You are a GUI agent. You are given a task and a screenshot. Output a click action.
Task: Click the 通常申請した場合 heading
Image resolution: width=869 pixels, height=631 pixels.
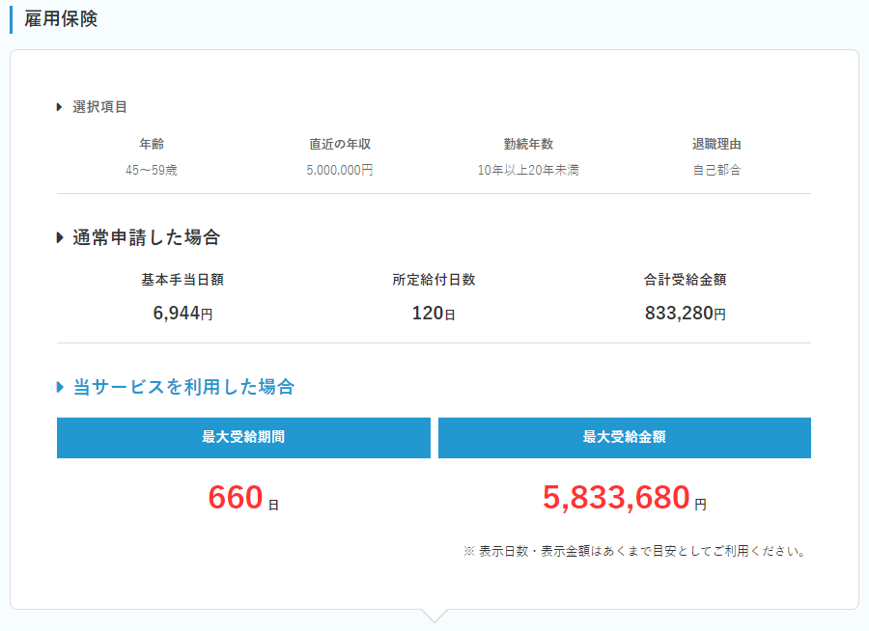tap(147, 237)
